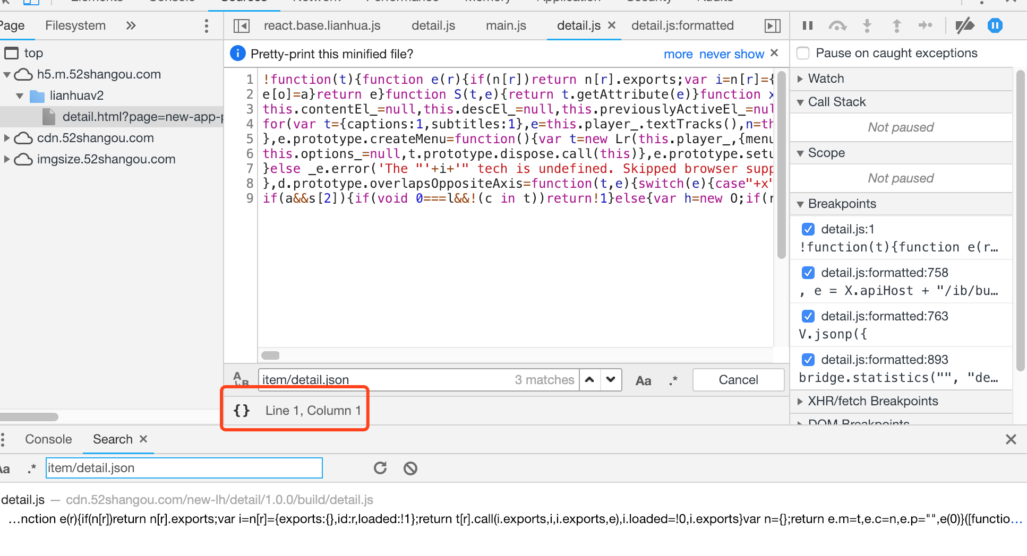Click the Step into function icon
Screen dimensions: 1027x556
click(867, 25)
